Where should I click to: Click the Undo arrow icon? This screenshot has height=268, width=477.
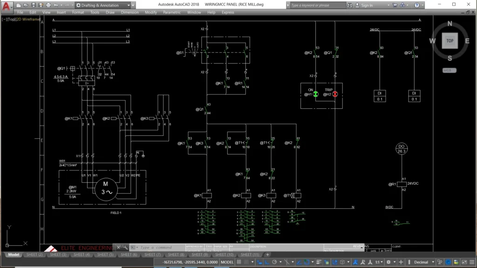55,6
